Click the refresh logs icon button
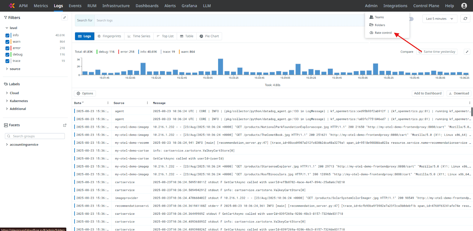Viewport: 473px width, 231px height. [x=465, y=19]
